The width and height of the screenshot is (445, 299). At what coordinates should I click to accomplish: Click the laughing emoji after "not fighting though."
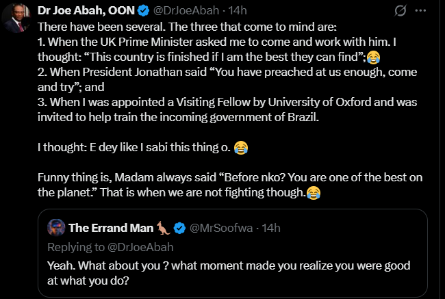tap(314, 193)
